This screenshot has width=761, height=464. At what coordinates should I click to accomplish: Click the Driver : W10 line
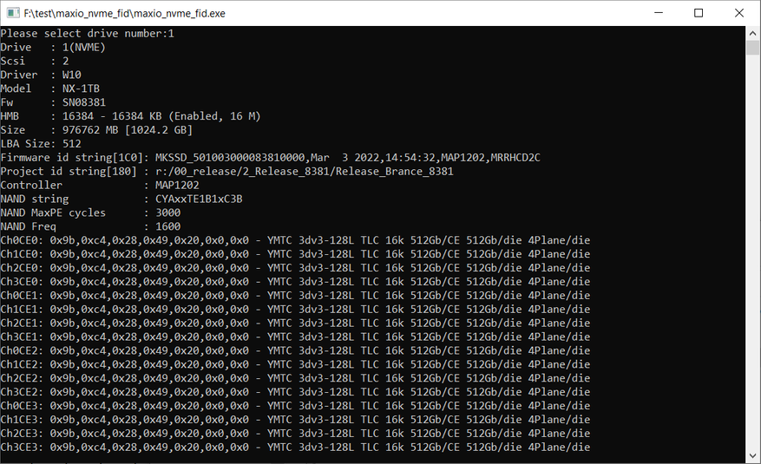41,75
